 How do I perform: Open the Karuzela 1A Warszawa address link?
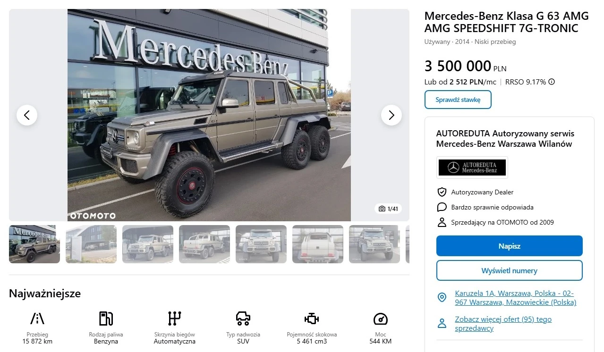point(515,298)
